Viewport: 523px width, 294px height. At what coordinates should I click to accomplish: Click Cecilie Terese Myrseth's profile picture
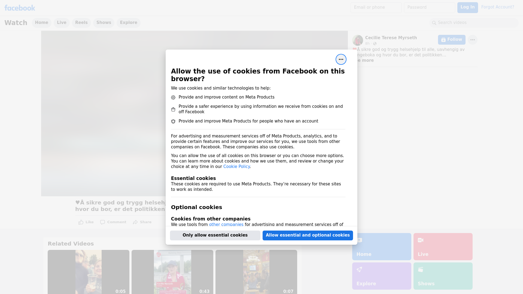(357, 40)
